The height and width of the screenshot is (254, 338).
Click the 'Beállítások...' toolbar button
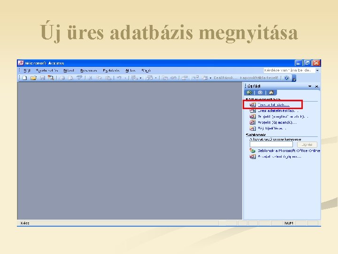pyautogui.click(x=225, y=78)
